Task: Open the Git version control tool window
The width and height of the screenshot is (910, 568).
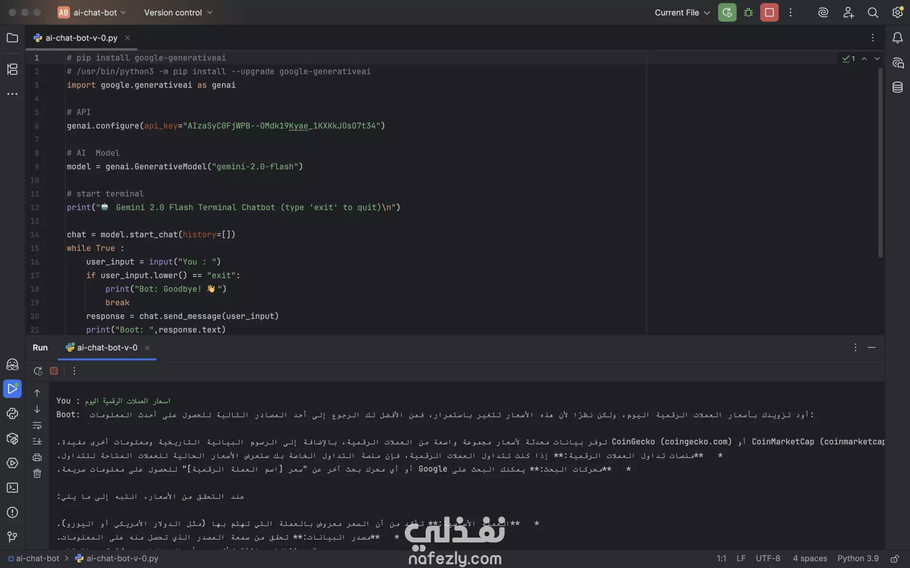Action: [x=12, y=537]
